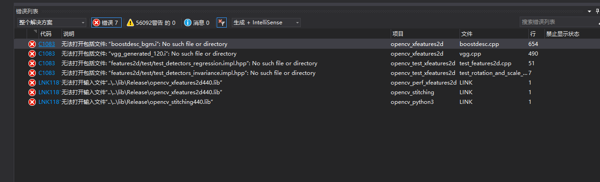This screenshot has width=600, height=182.
Task: Open C1083 code link for boostdesc_bgm.i error
Action: (46, 44)
